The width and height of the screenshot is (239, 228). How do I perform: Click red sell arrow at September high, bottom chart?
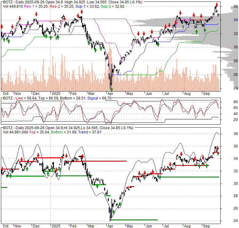click(x=218, y=148)
